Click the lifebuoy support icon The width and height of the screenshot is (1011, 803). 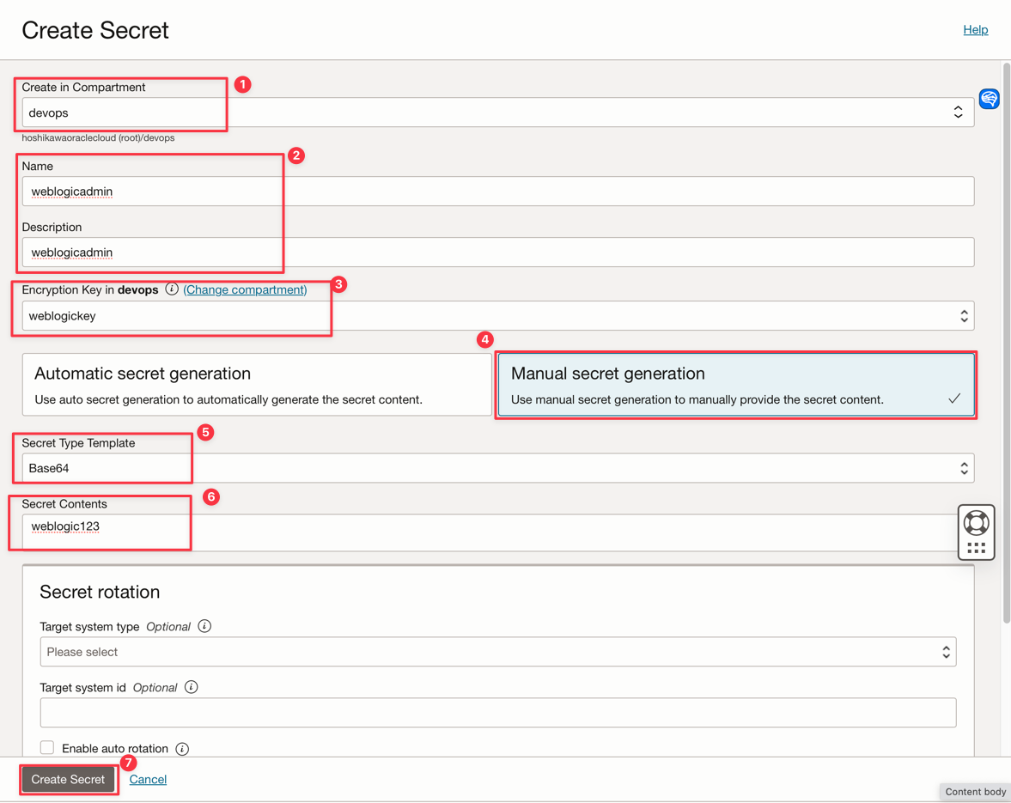coord(976,522)
